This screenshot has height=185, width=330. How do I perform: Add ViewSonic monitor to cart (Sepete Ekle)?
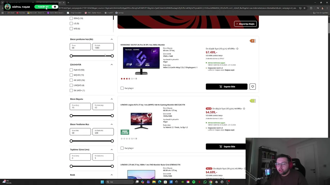coord(227,87)
